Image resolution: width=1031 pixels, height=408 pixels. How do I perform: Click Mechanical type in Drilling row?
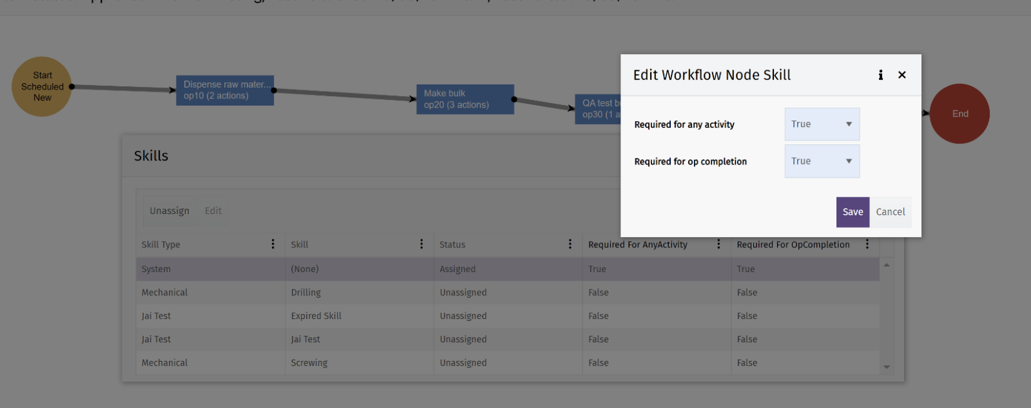(x=210, y=293)
